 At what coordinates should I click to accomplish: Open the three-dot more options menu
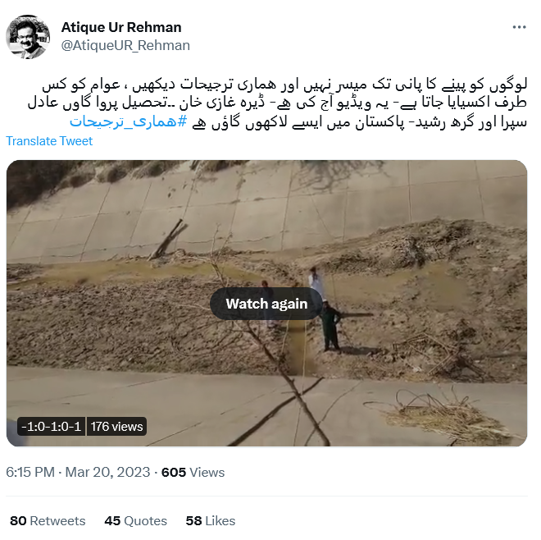pos(519,27)
